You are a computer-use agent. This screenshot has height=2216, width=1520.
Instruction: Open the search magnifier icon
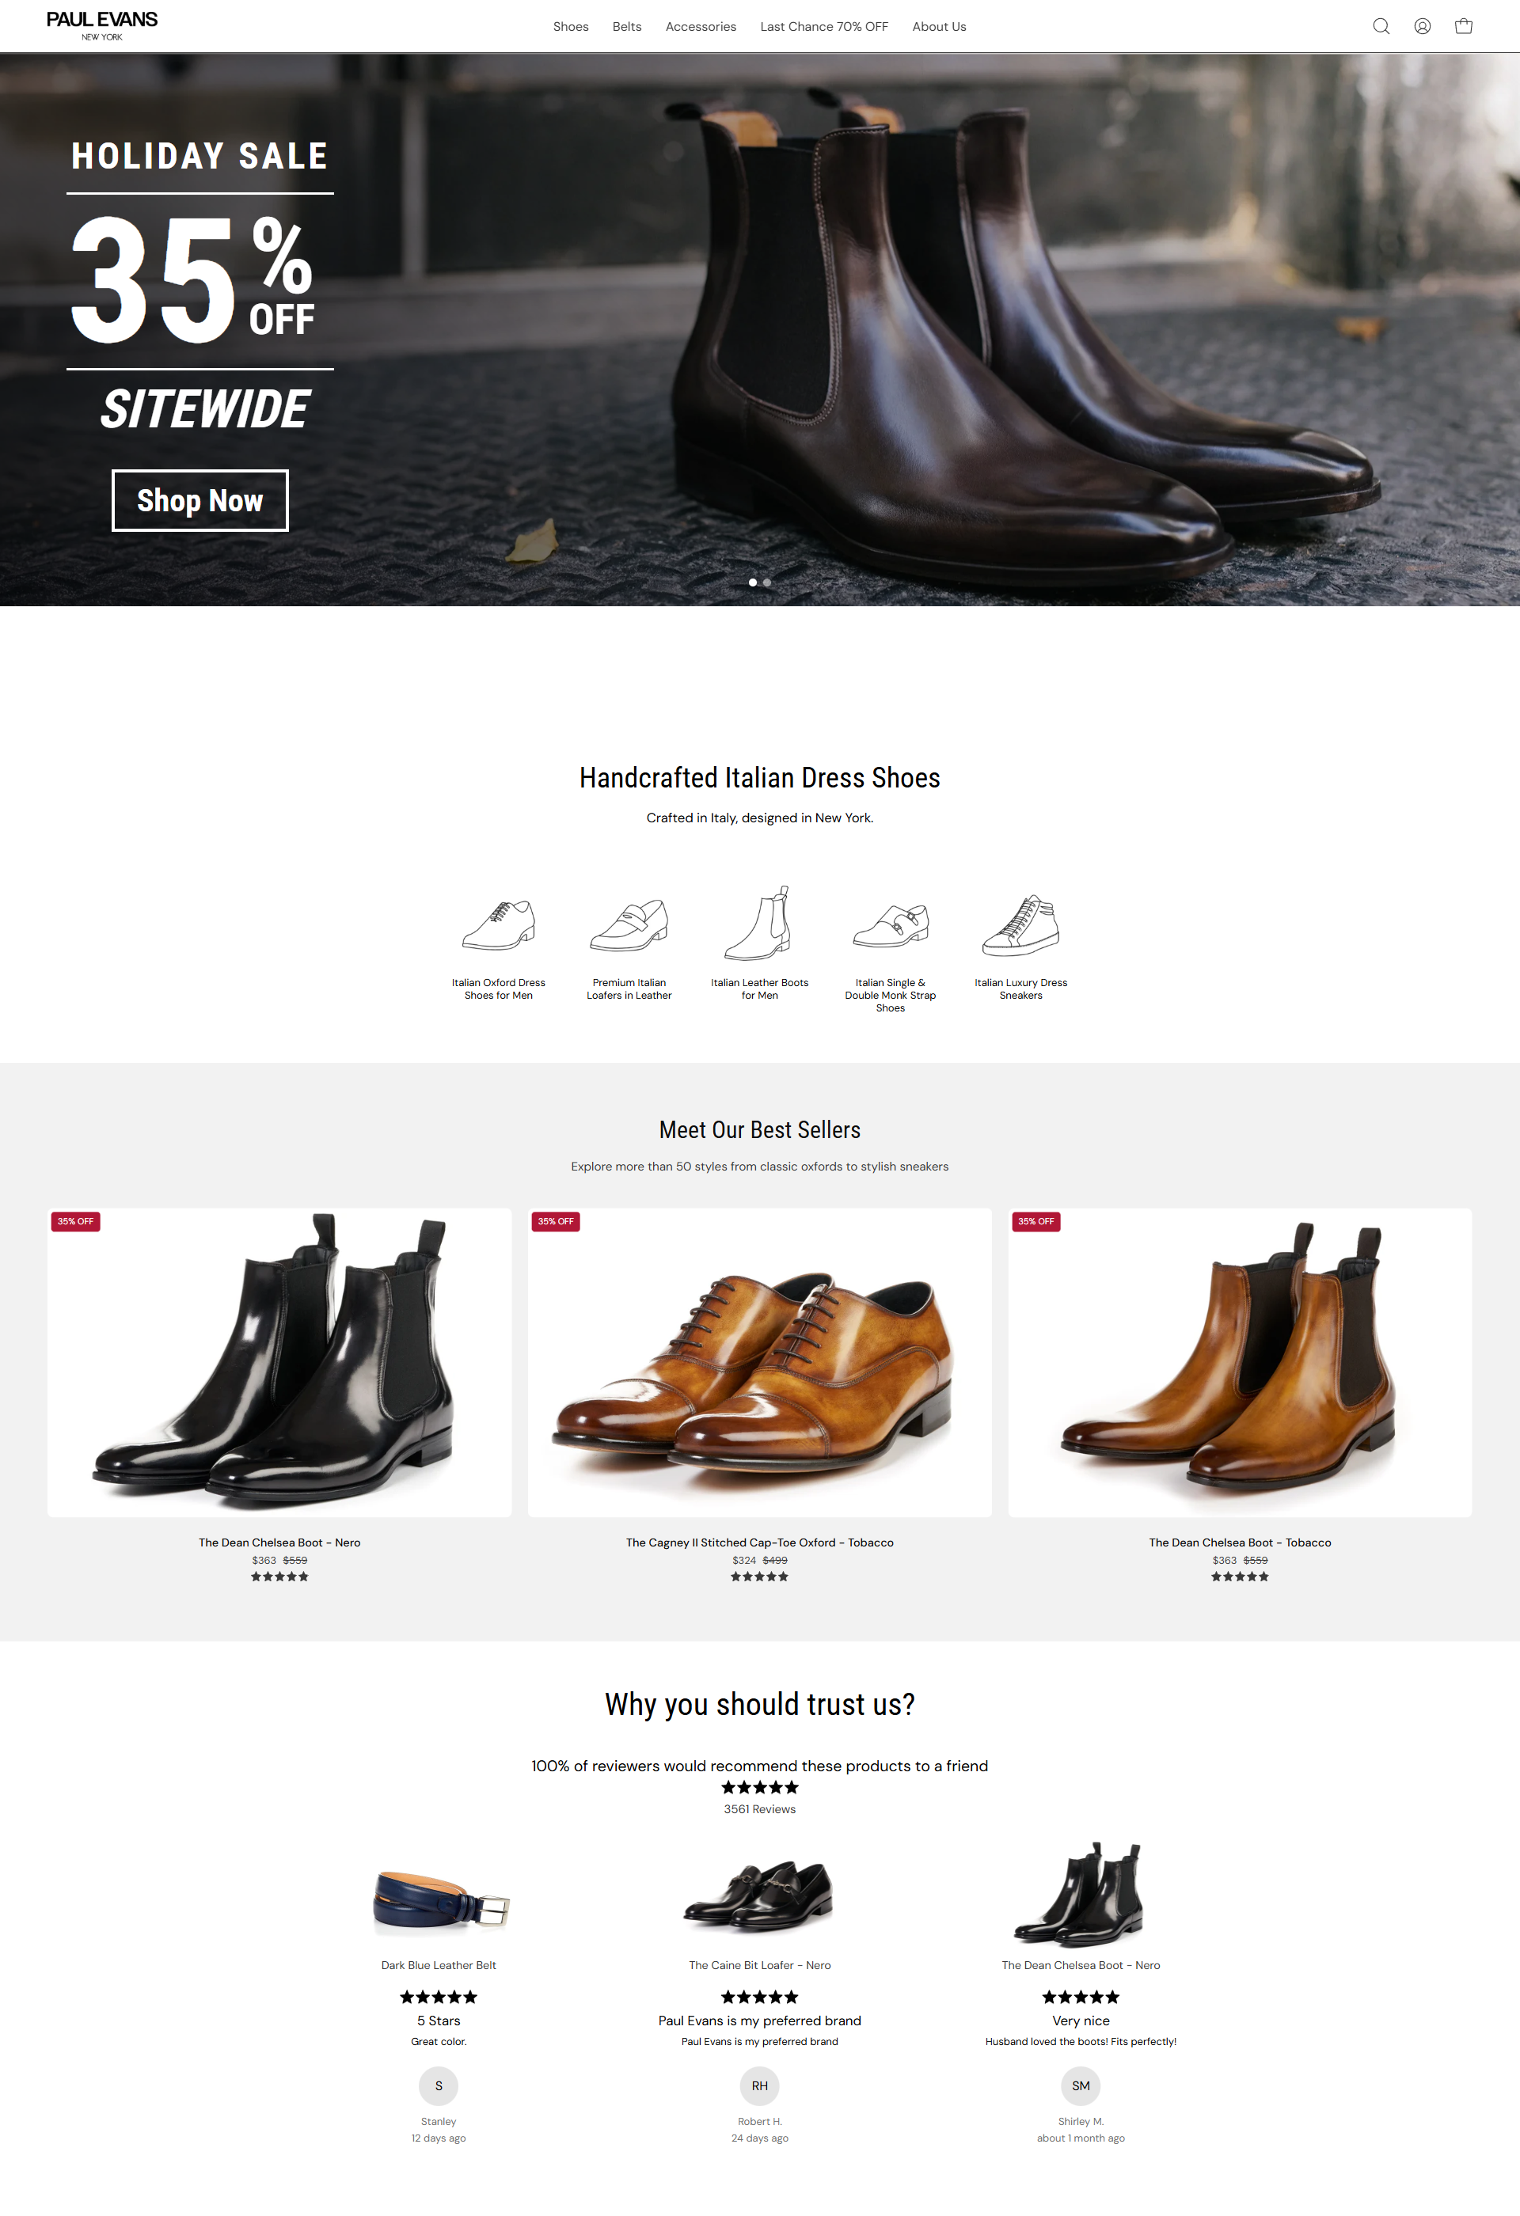click(x=1380, y=27)
